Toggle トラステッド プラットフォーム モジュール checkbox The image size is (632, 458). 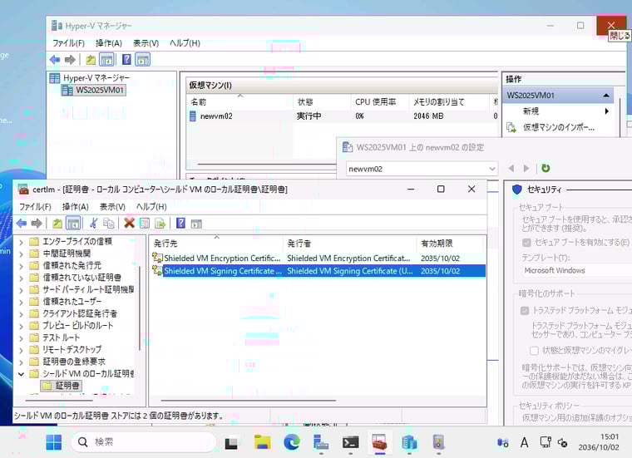[x=525, y=310]
